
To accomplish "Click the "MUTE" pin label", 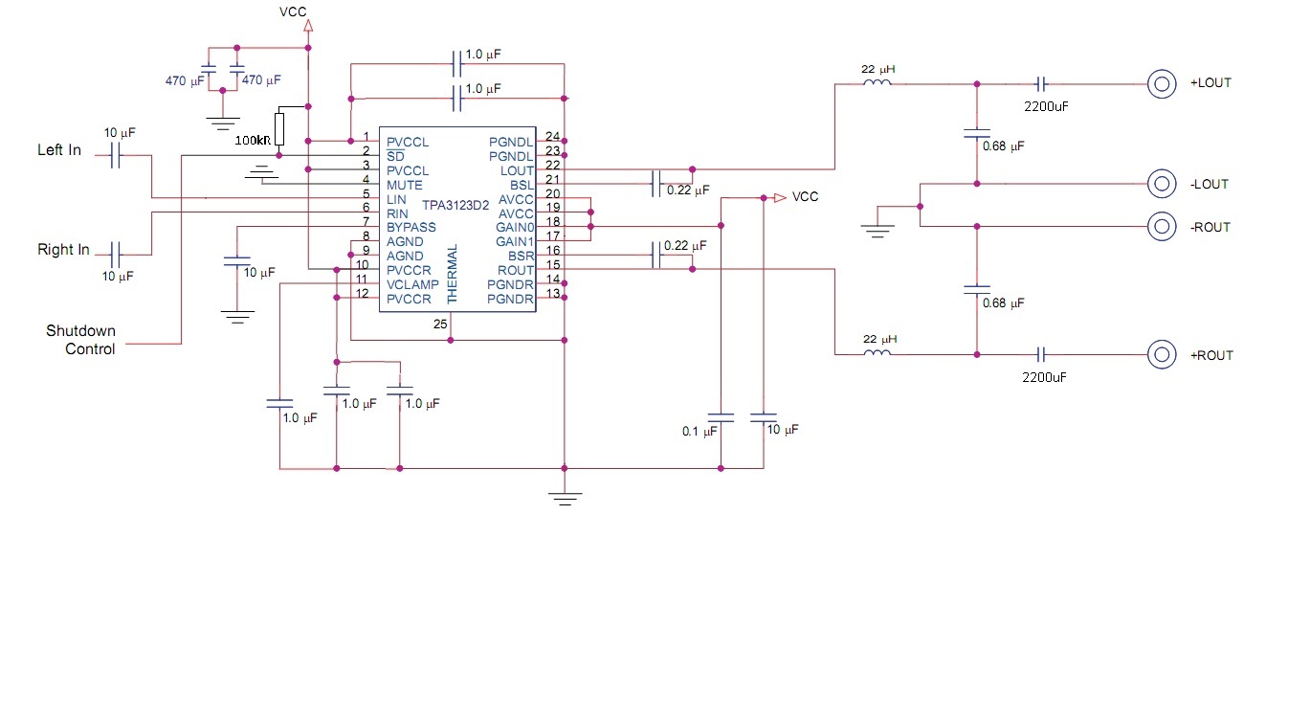I will tap(405, 185).
